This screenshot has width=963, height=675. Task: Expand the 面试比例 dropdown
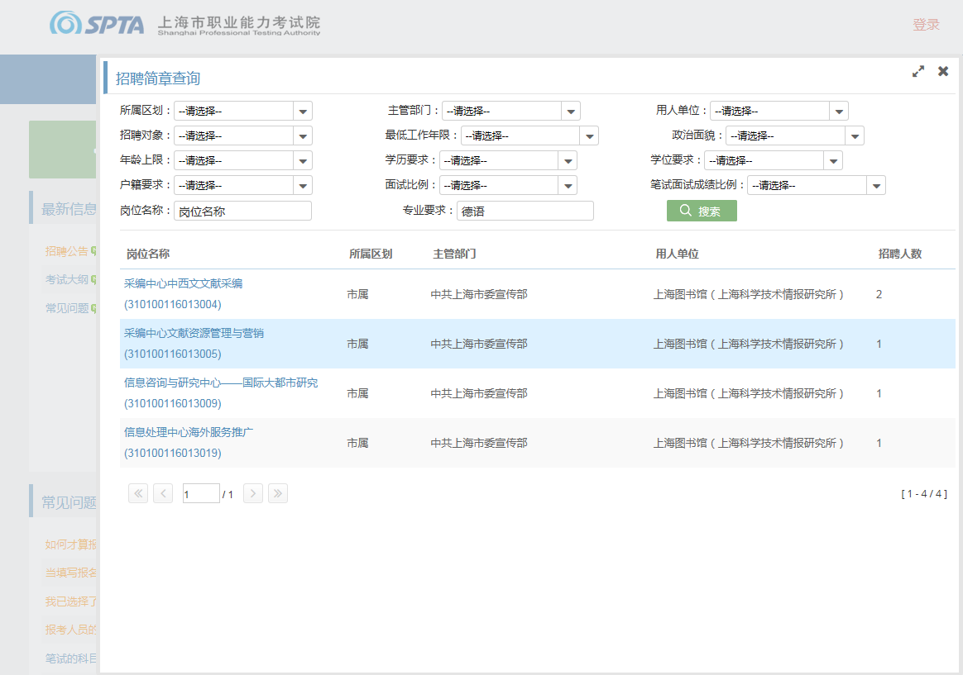pos(508,185)
